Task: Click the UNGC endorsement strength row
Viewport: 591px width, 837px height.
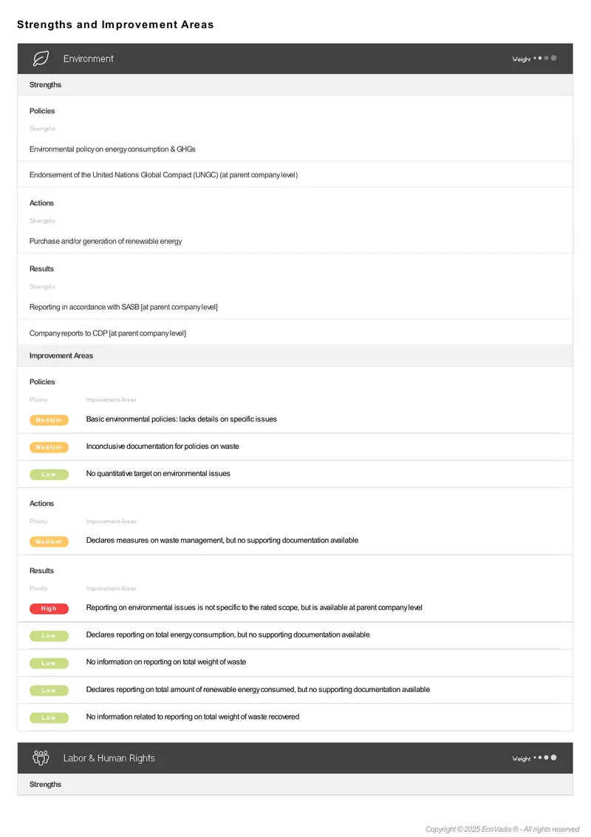Action: (295, 174)
